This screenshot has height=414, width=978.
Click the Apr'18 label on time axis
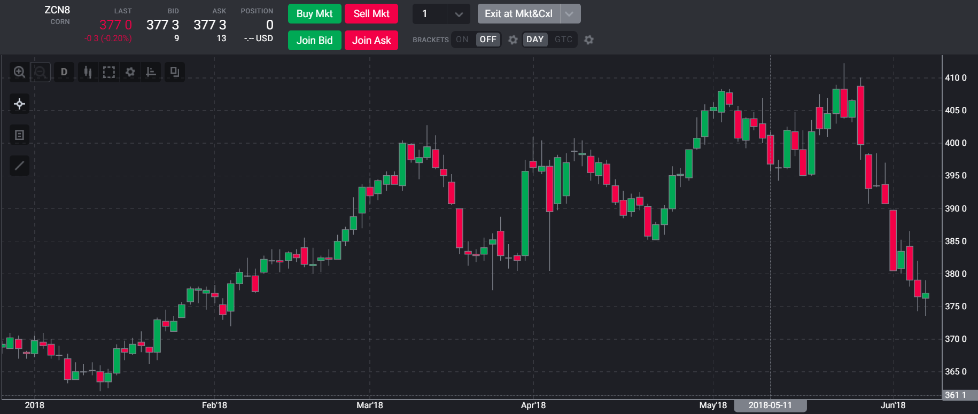click(533, 405)
